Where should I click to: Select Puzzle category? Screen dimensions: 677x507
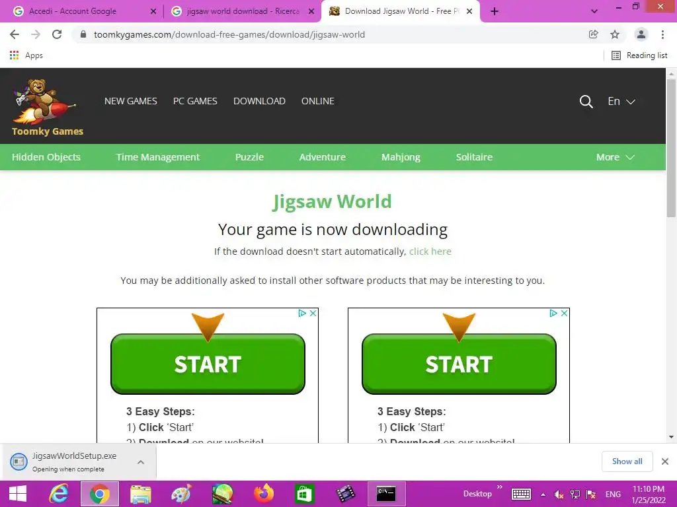249,157
